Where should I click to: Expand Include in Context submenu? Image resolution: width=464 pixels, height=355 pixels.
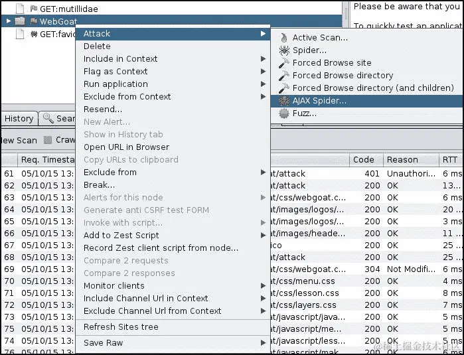[263, 59]
